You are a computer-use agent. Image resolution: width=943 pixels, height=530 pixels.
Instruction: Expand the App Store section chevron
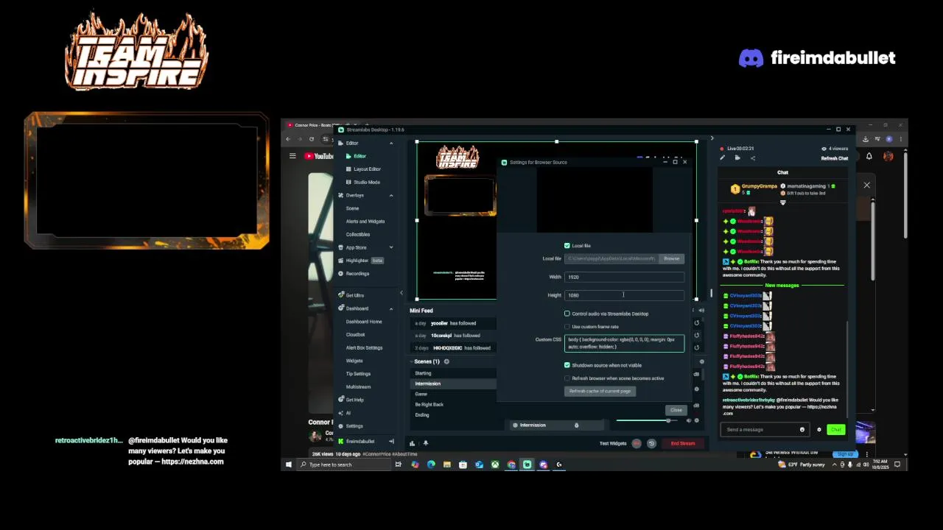tap(391, 247)
